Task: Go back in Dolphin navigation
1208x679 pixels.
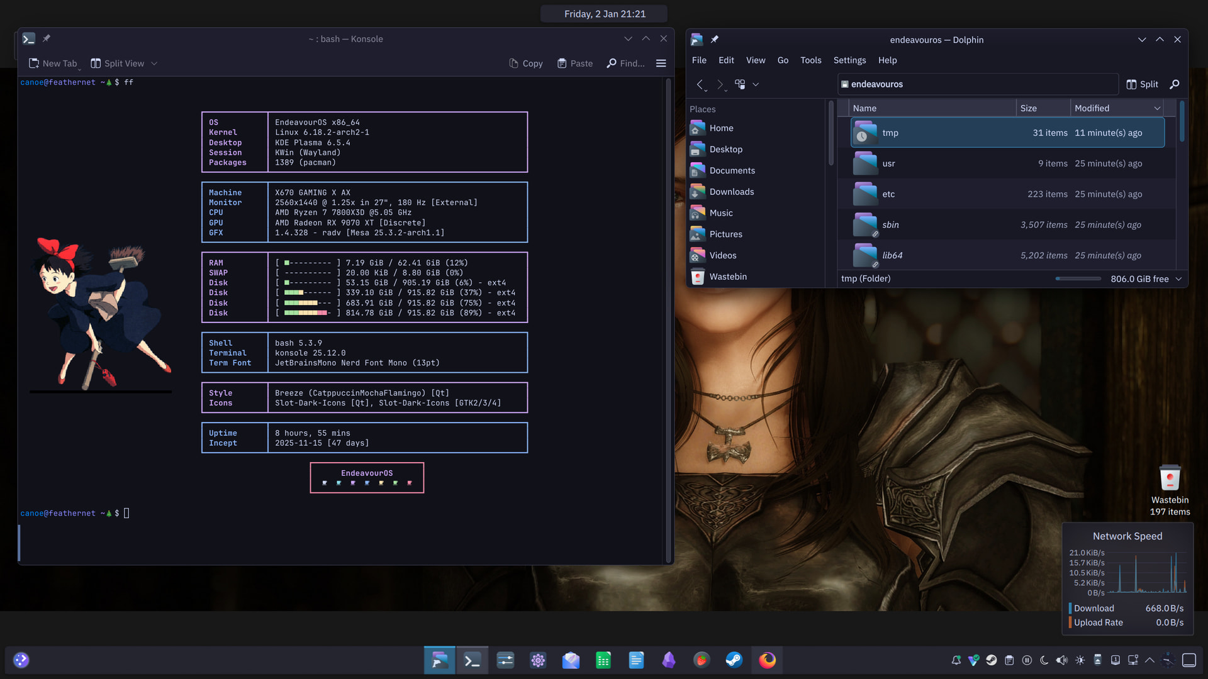Action: click(700, 84)
